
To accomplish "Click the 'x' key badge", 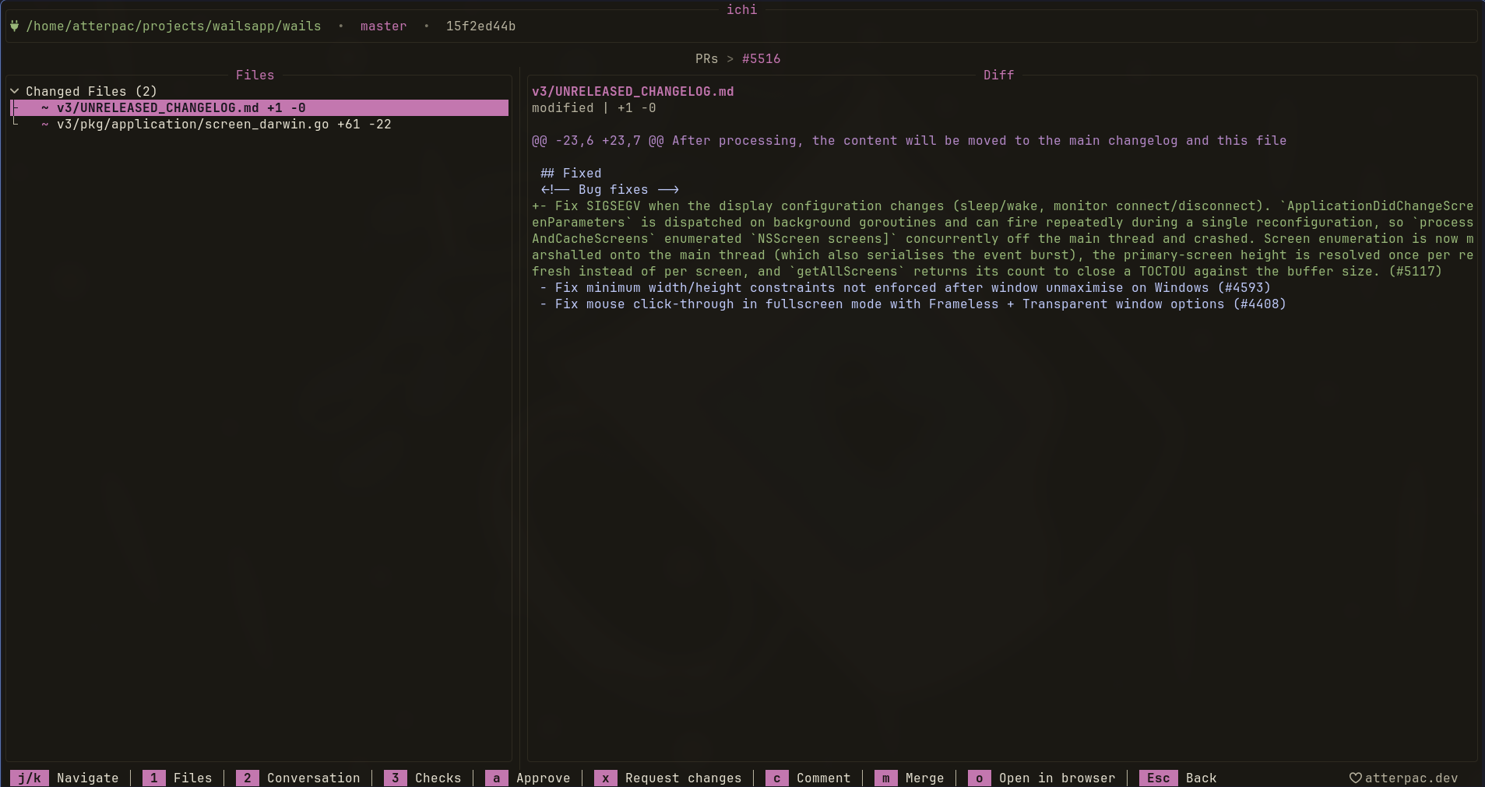I will [606, 778].
